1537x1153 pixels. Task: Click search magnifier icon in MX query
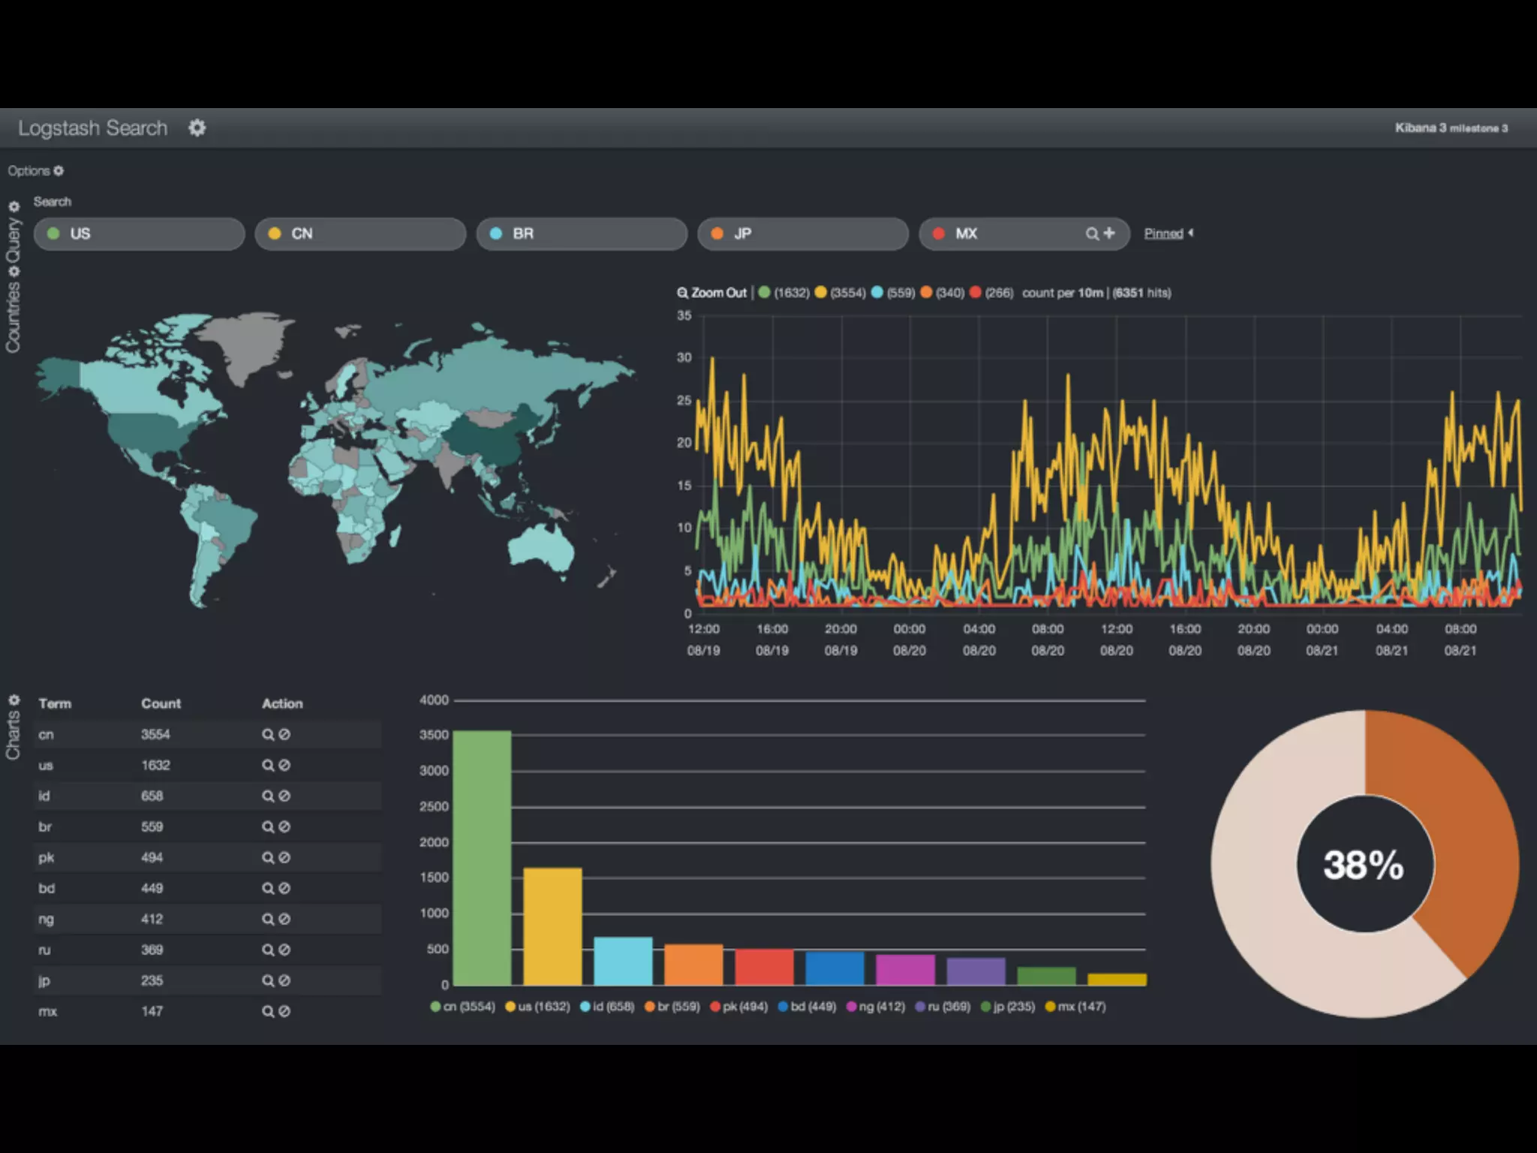tap(1092, 233)
